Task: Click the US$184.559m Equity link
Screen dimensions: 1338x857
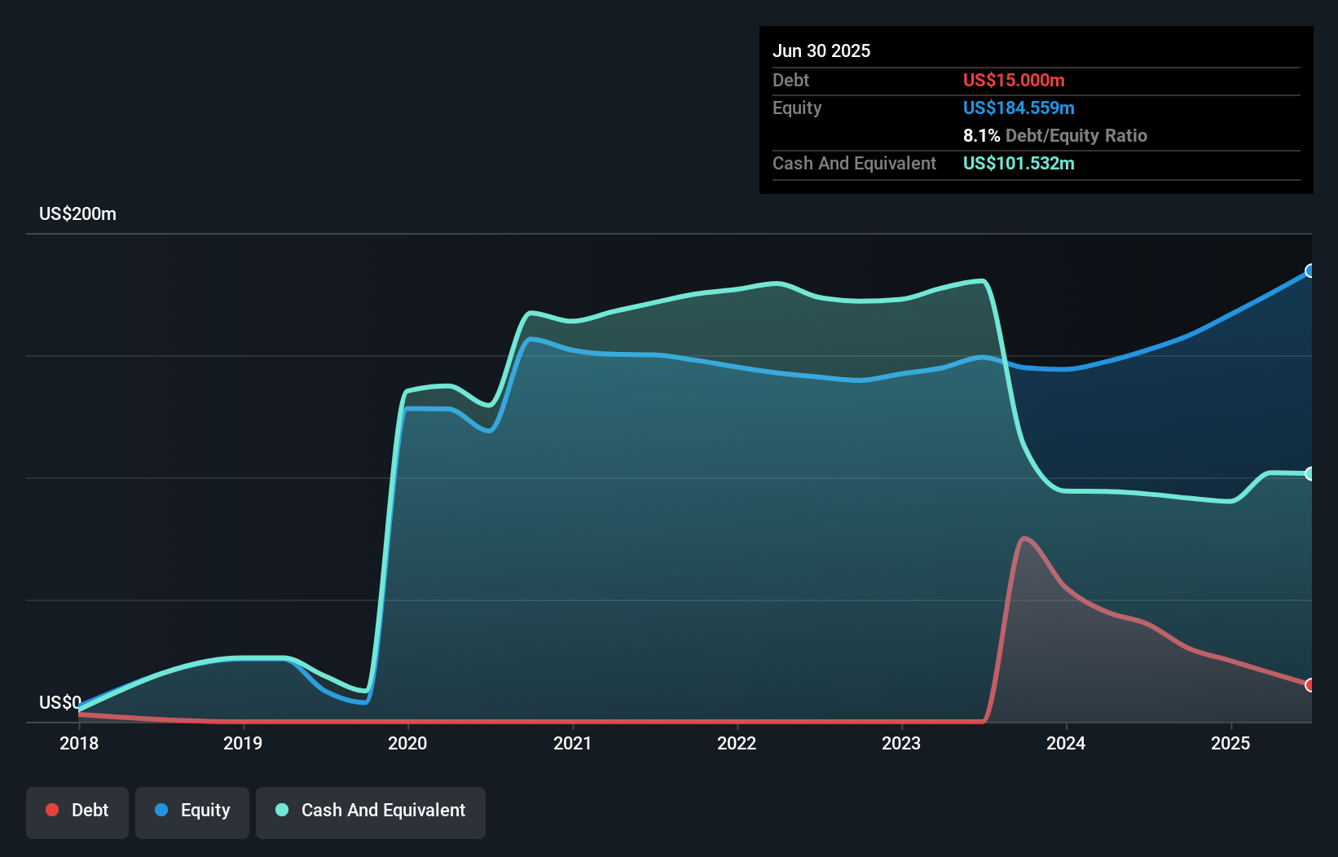Action: point(1019,108)
